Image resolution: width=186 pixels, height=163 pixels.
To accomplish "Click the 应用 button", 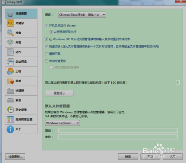I will click(173, 157).
